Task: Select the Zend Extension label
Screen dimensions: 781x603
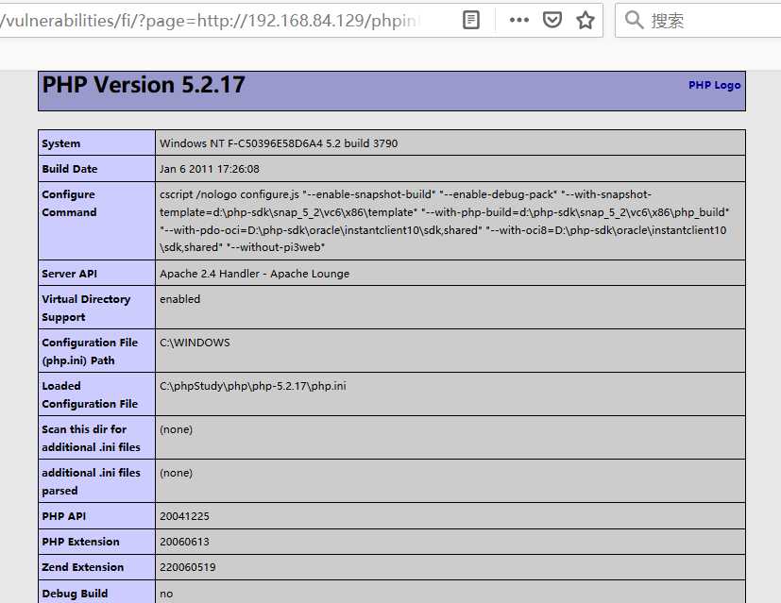Action: click(x=83, y=567)
